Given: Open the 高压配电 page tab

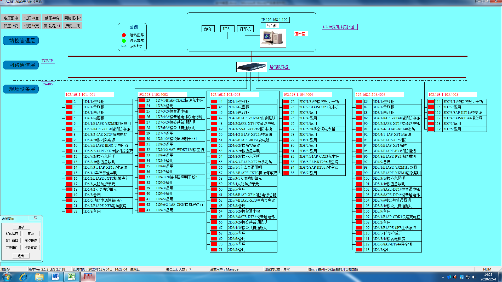Looking at the screenshot, I should pos(11,18).
